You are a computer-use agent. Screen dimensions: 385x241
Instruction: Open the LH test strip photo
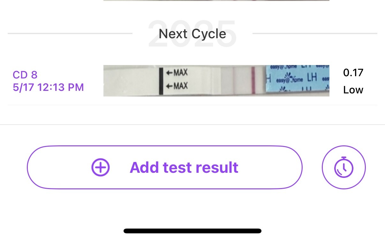pos(216,81)
